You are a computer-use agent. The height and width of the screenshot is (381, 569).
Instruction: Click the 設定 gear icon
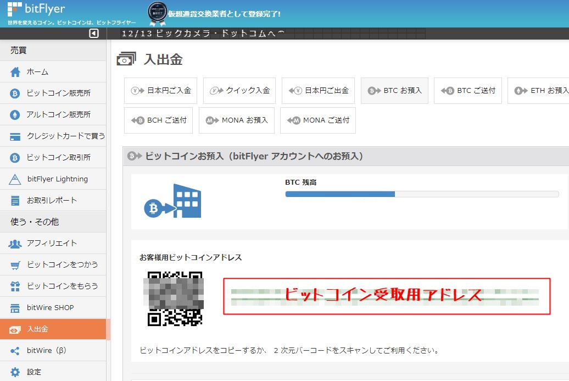(x=15, y=372)
